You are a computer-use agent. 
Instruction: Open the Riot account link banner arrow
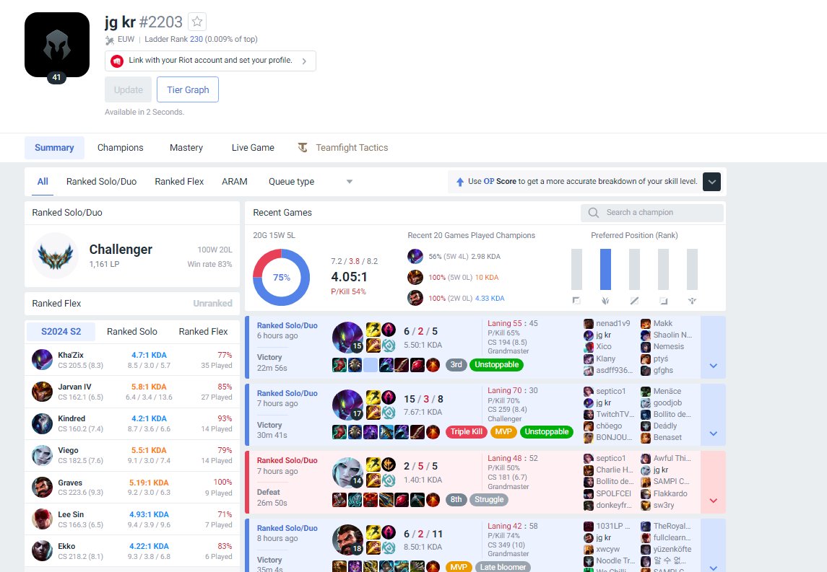[304, 61]
